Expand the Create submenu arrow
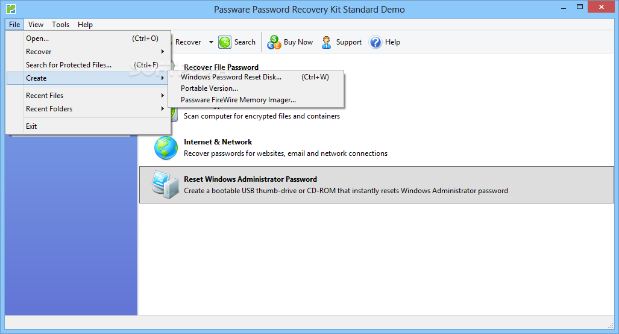Screen dimensions: 619x334 click(x=162, y=78)
